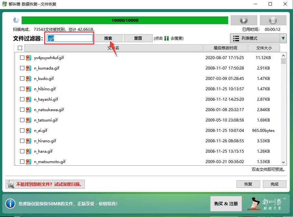Image resolution: width=293 pixels, height=217 pixels.
Task: Sort by the 最后修改时间 column header
Action: click(x=225, y=48)
